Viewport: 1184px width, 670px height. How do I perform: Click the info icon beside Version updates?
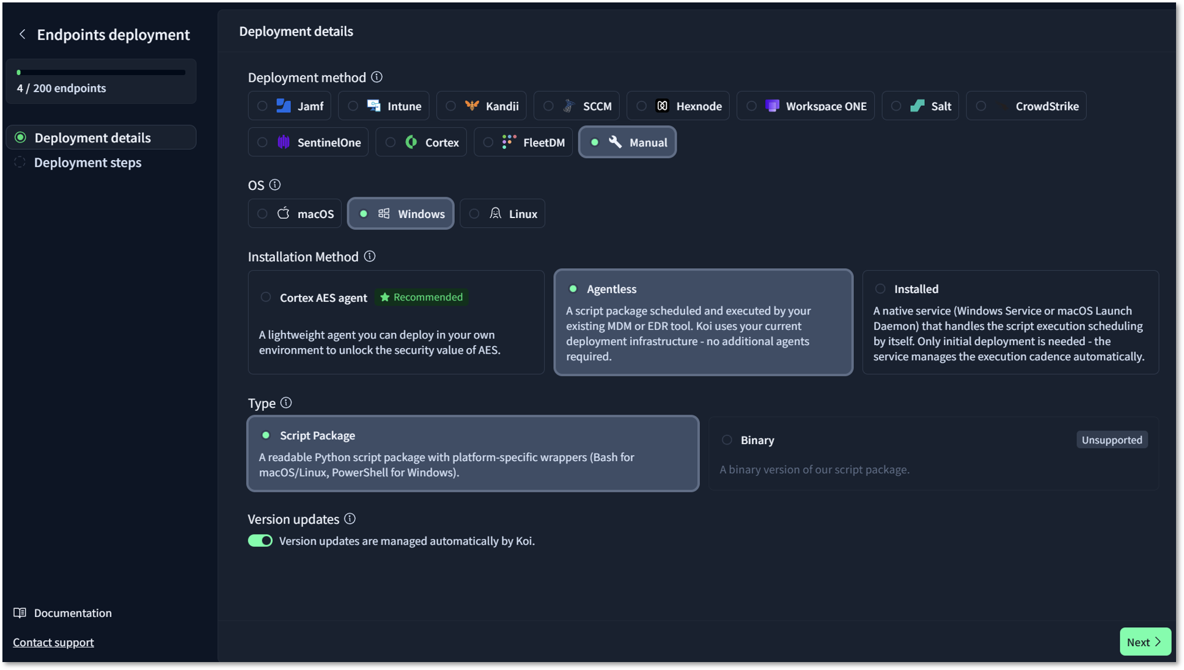tap(350, 519)
